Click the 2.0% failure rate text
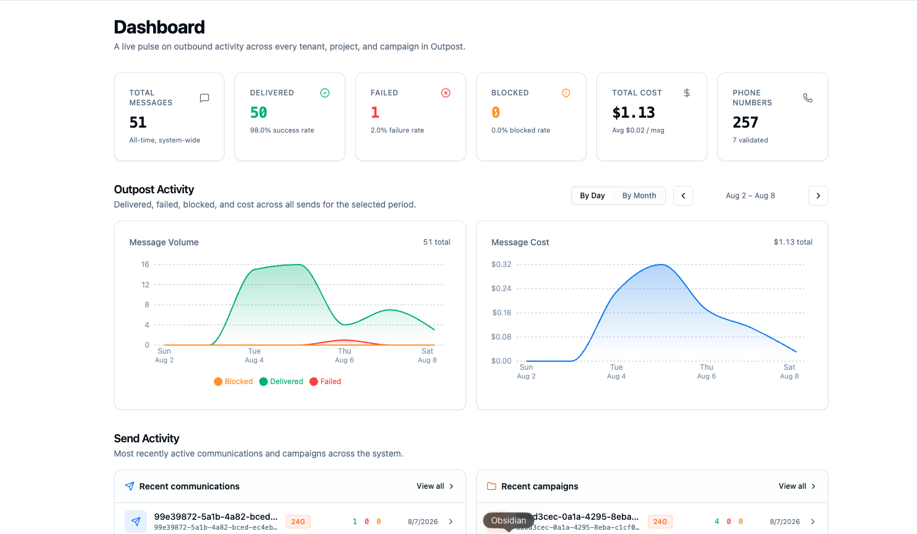This screenshot has width=917, height=534. (x=397, y=130)
